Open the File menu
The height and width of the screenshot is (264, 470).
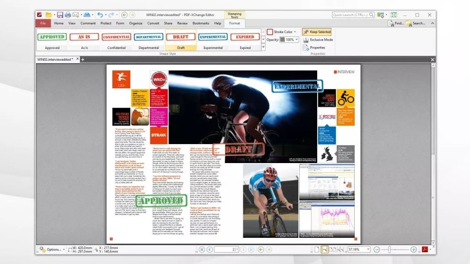(x=43, y=23)
